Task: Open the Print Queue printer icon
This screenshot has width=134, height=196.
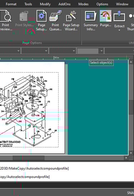Action: [55, 16]
